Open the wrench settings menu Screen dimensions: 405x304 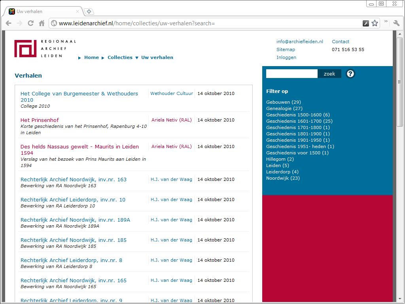coord(396,23)
